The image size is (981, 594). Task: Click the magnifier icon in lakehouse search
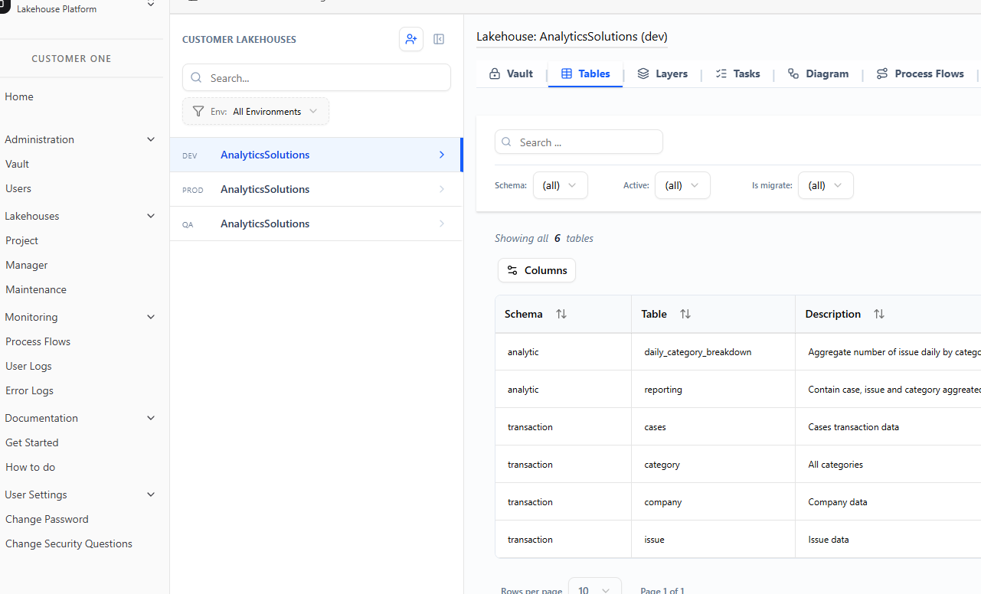pyautogui.click(x=196, y=77)
